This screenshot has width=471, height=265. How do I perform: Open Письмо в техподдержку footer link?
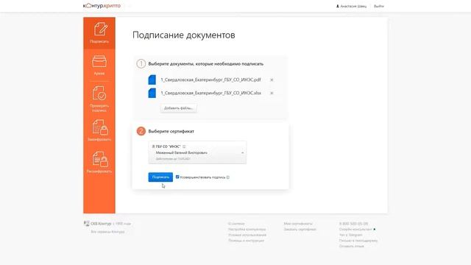tap(358, 241)
